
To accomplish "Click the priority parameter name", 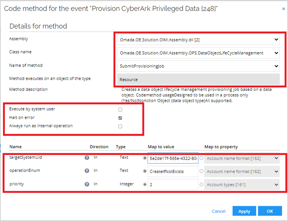I will point(16,184).
